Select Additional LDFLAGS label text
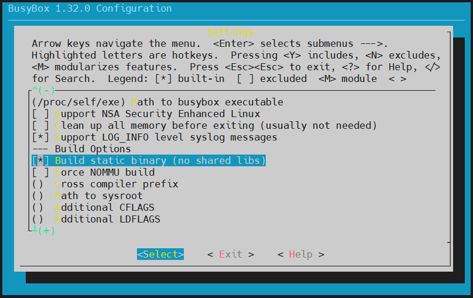The image size is (473, 298). pos(107,220)
